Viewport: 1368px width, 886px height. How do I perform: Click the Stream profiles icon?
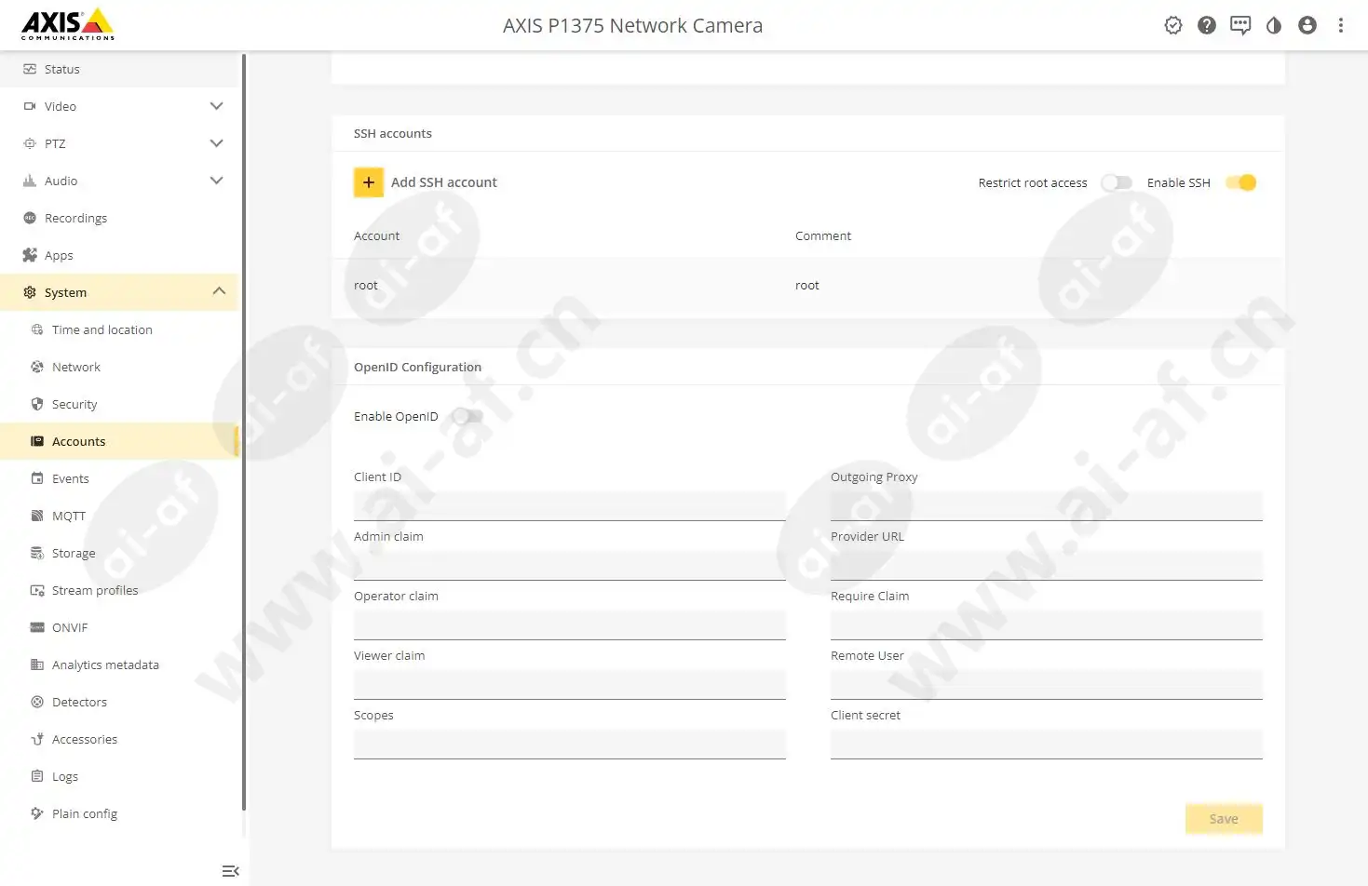(x=37, y=590)
